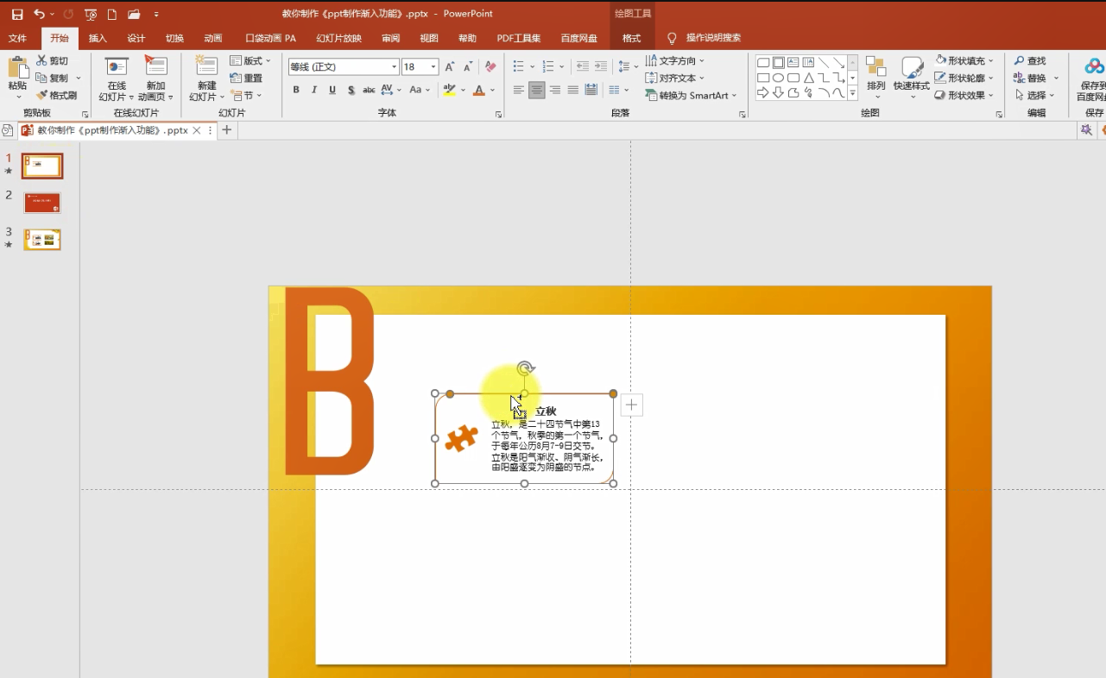
Task: Toggle underline formatting
Action: (332, 90)
